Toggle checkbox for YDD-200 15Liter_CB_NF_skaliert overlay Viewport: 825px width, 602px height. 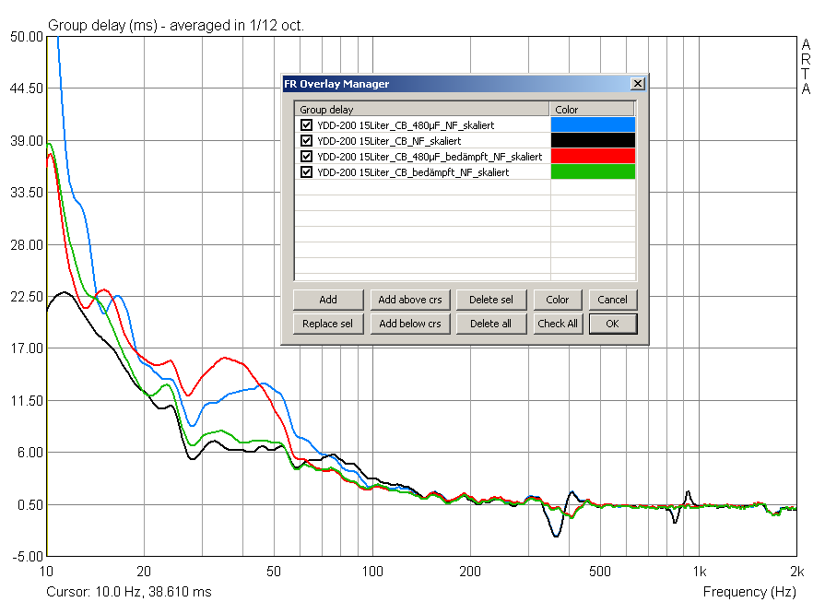pyautogui.click(x=306, y=141)
